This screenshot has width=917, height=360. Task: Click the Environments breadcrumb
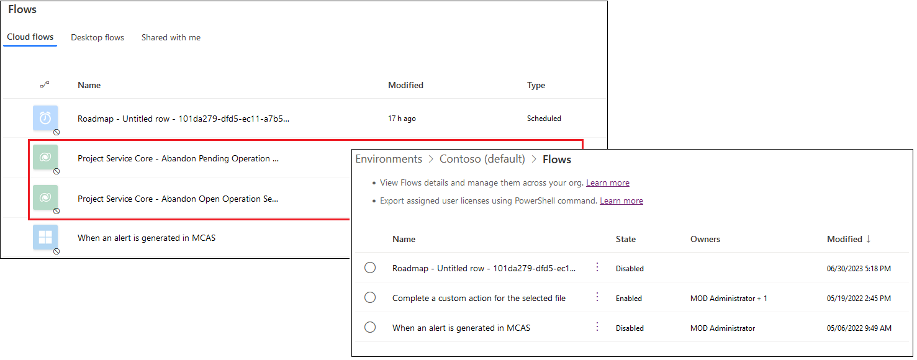click(389, 160)
